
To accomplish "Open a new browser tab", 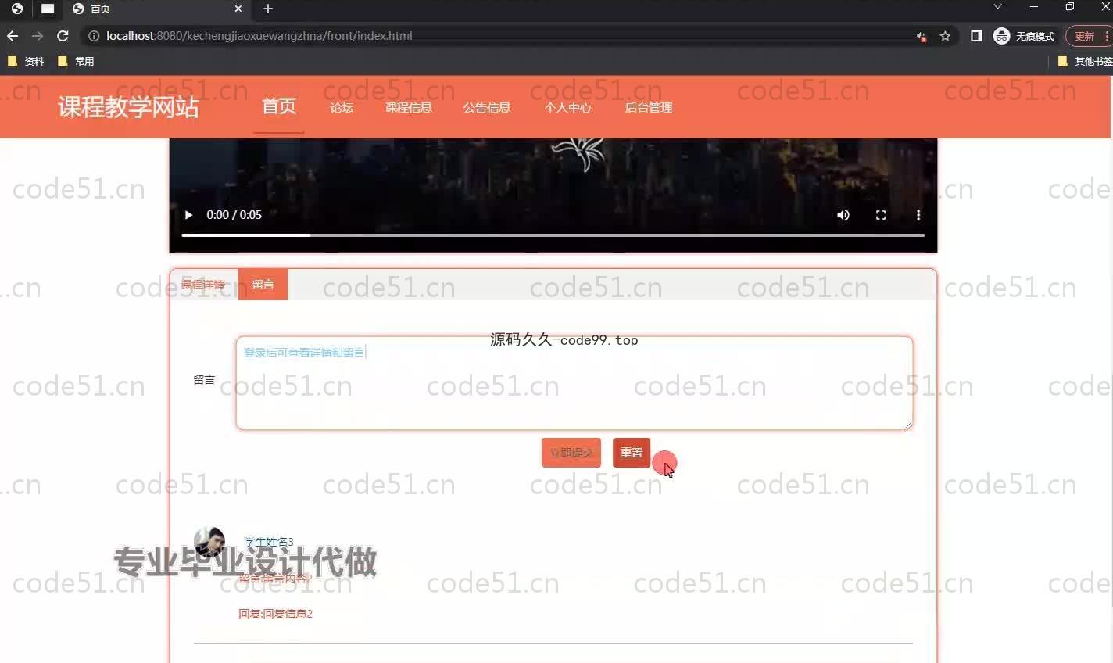I will pos(268,9).
